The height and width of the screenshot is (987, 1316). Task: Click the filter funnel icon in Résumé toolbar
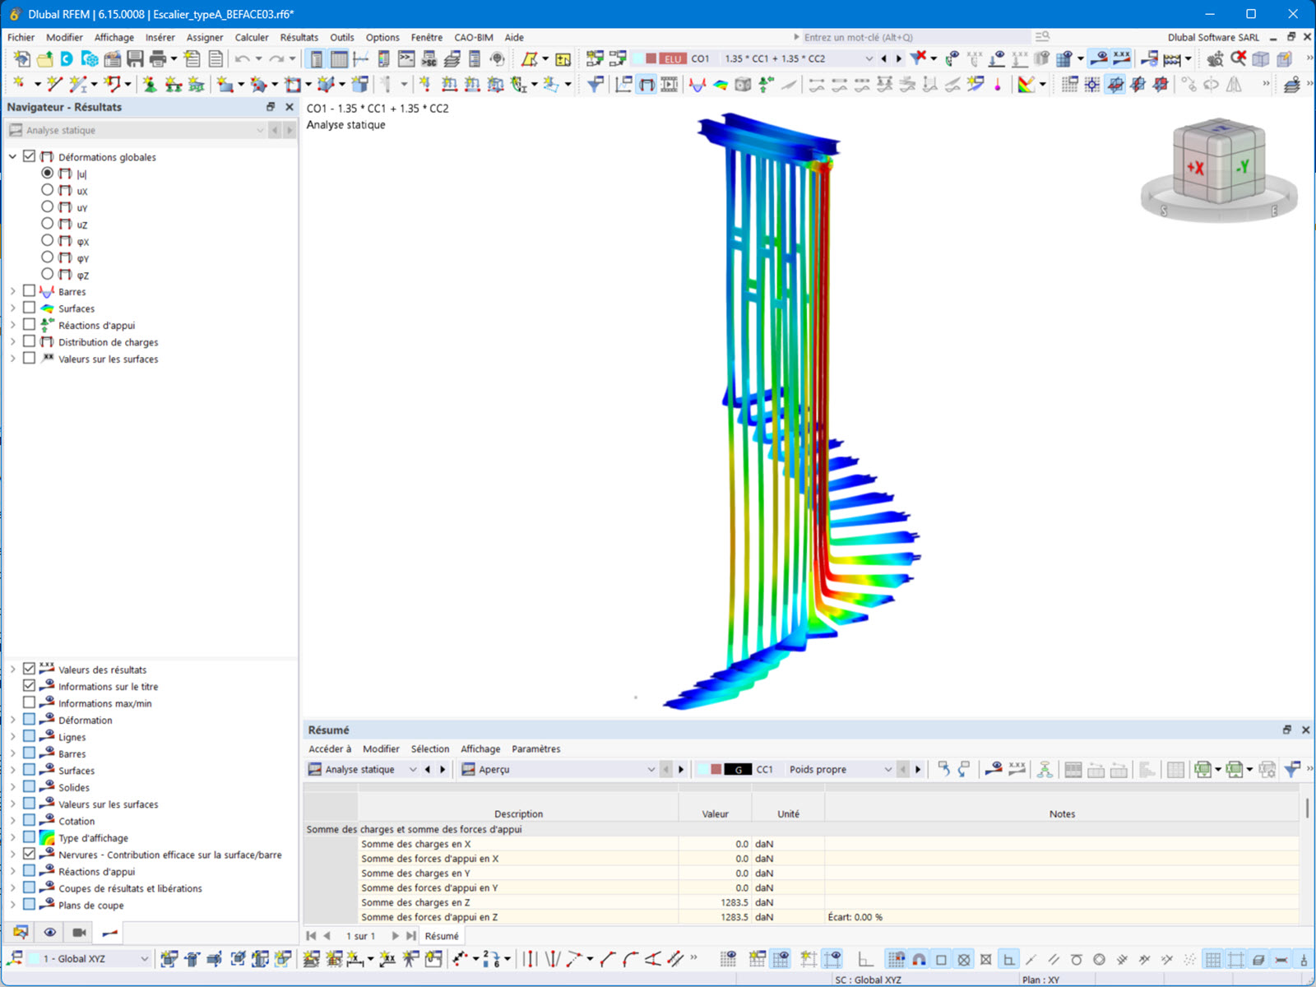(x=1292, y=769)
